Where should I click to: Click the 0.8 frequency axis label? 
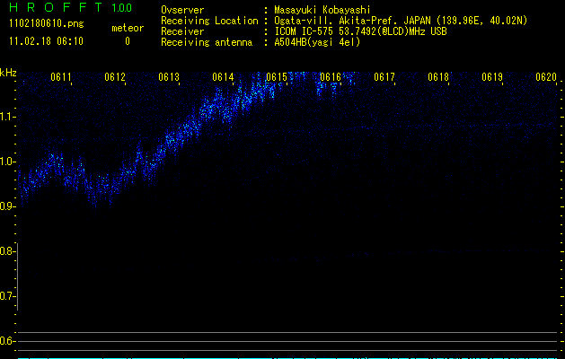(x=6, y=251)
